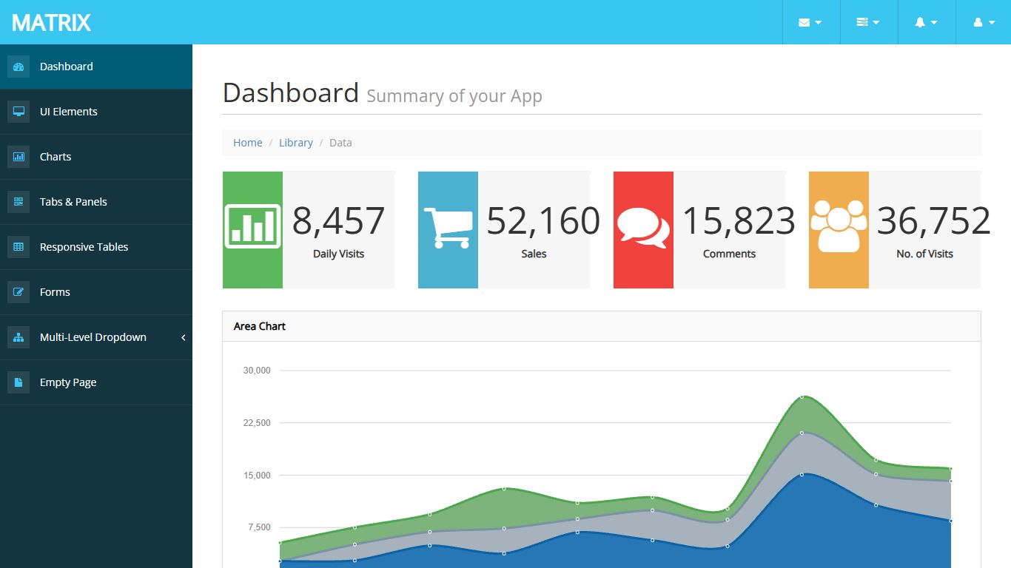1011x568 pixels.
Task: Click the orange No. of Visits users icon
Action: 839,226
